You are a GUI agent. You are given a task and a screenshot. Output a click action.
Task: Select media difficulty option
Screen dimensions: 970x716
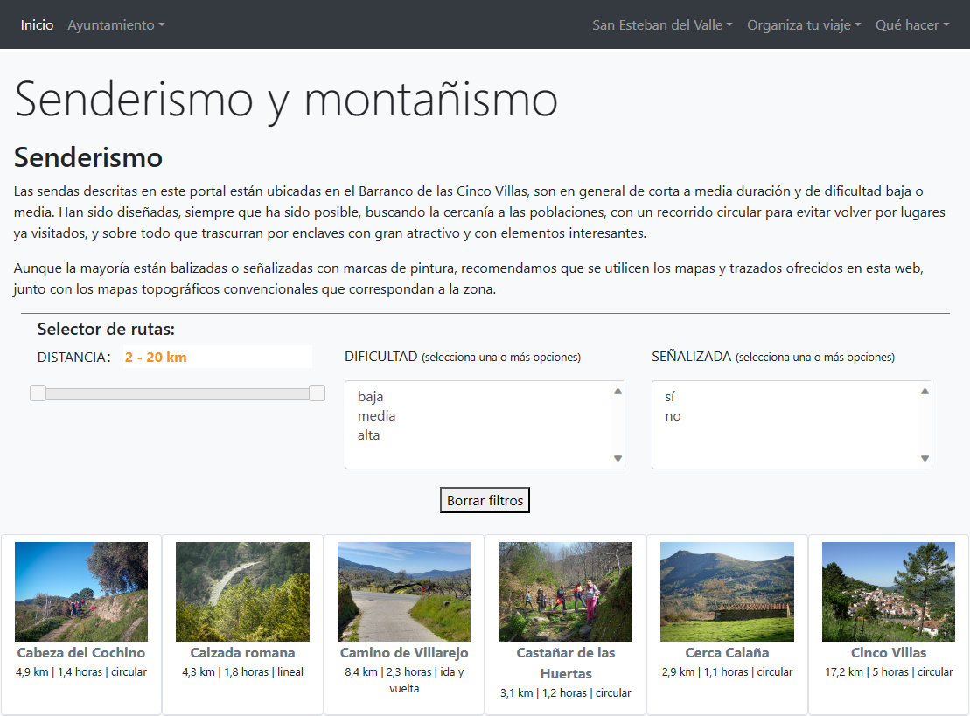(x=376, y=416)
